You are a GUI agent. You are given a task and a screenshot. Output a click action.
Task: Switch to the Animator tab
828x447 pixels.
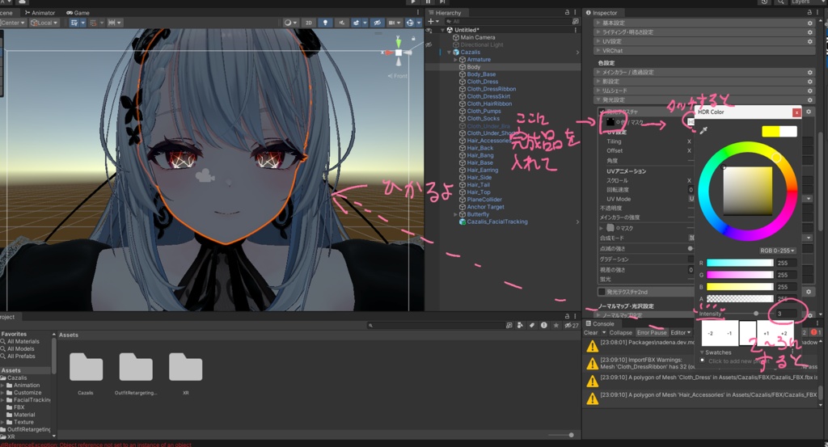[40, 13]
